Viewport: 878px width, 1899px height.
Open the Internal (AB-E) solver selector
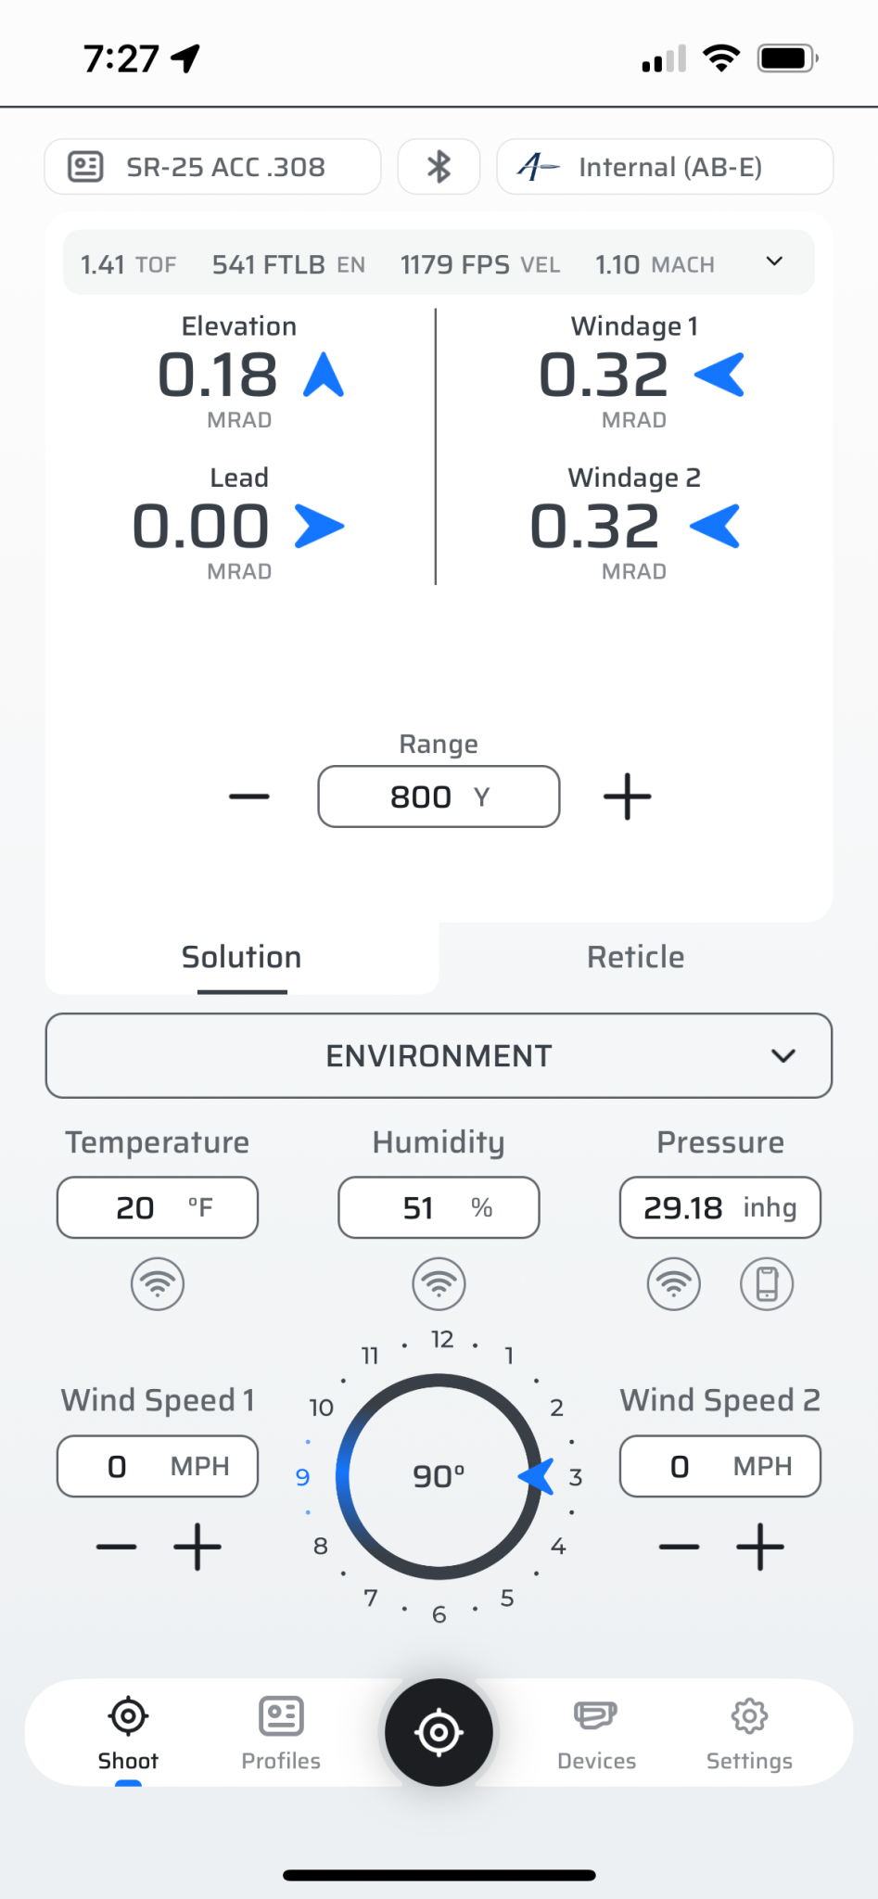665,167
